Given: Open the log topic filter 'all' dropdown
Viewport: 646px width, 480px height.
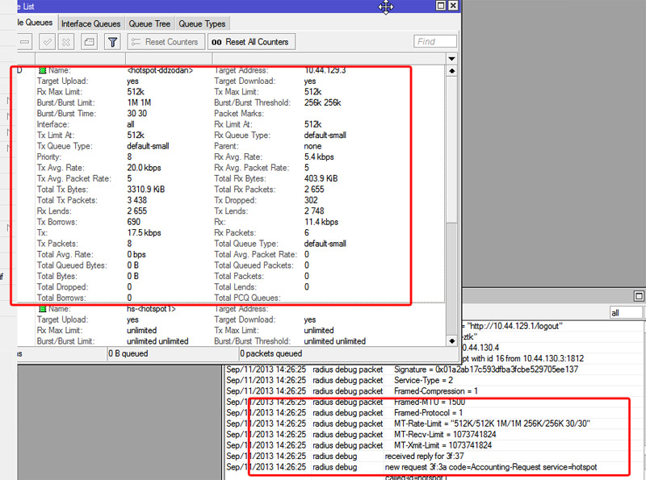Looking at the screenshot, I should coord(626,313).
